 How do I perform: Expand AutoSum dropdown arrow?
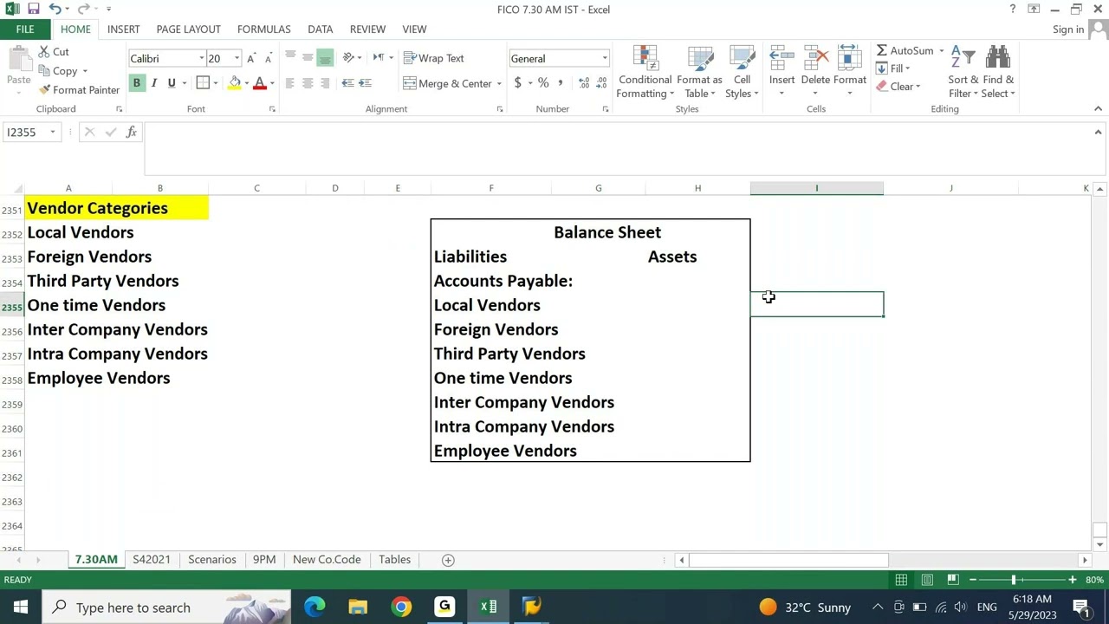tap(941, 51)
